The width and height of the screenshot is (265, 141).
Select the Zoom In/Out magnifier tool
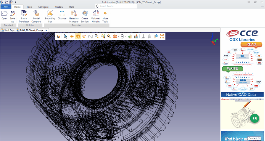pyautogui.click(x=103, y=36)
